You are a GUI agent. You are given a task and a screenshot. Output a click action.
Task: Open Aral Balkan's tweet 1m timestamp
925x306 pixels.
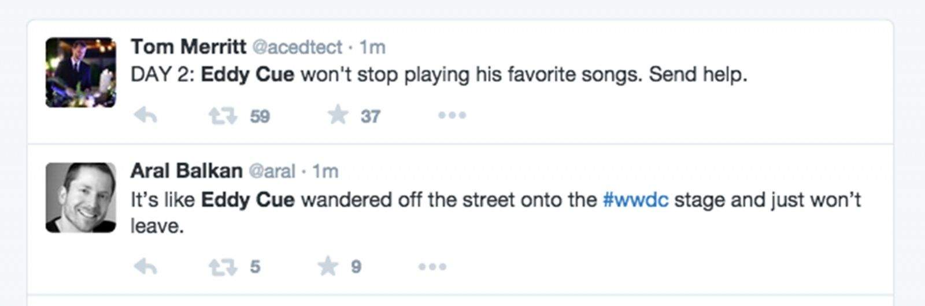pyautogui.click(x=325, y=172)
